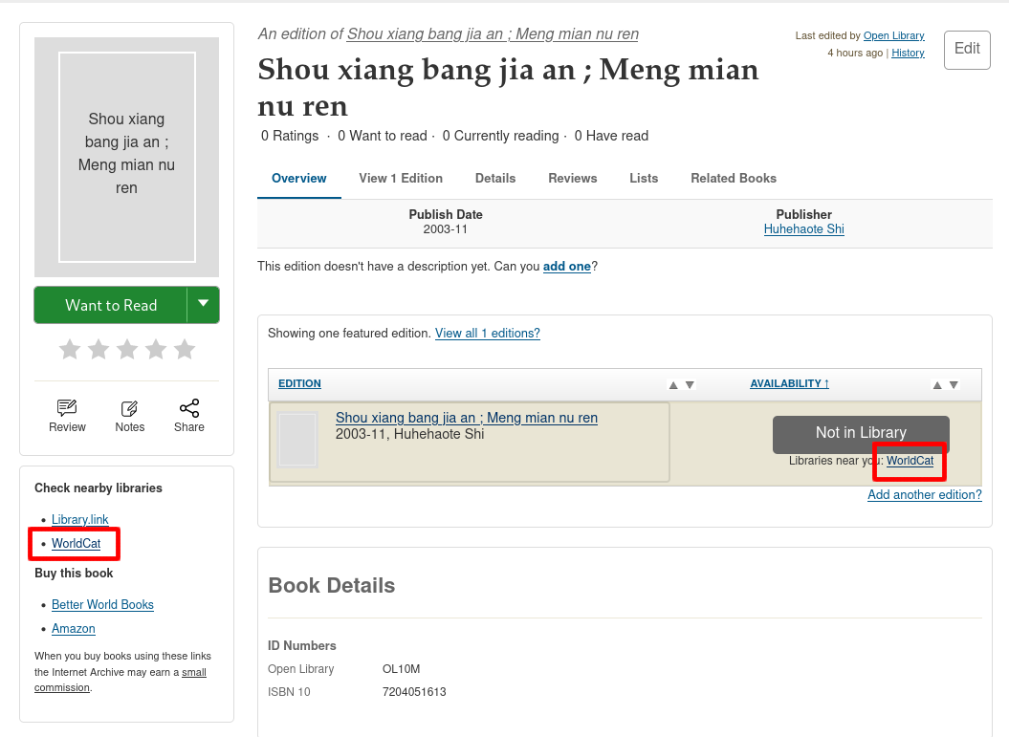This screenshot has width=1009, height=737.
Task: Open the work title link after An edition of
Action: click(x=493, y=34)
